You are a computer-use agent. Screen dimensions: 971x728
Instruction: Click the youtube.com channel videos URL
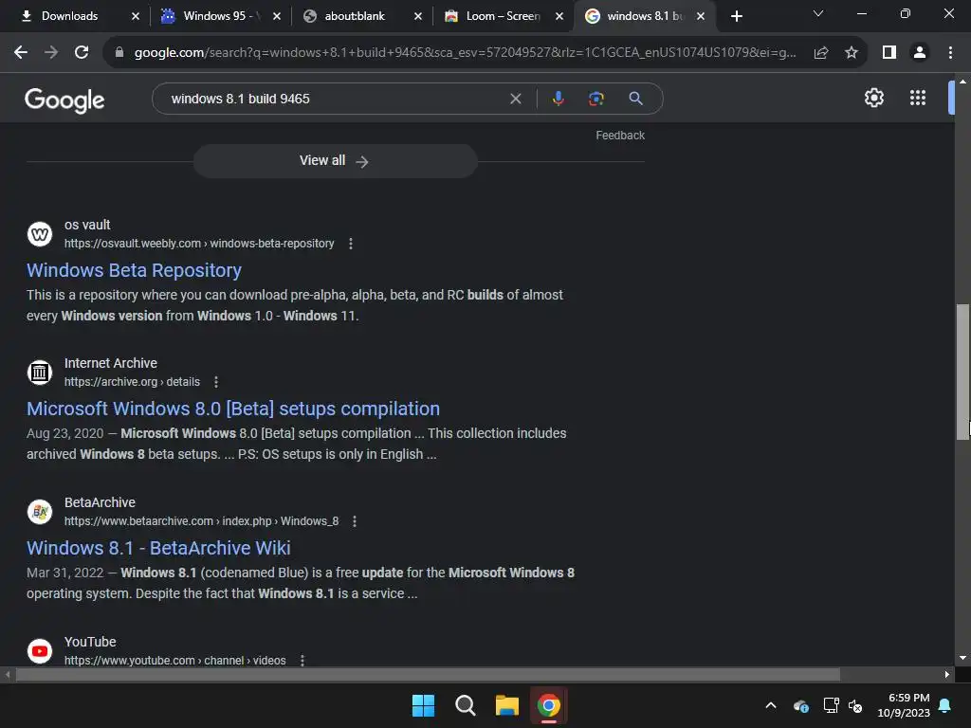pos(174,661)
